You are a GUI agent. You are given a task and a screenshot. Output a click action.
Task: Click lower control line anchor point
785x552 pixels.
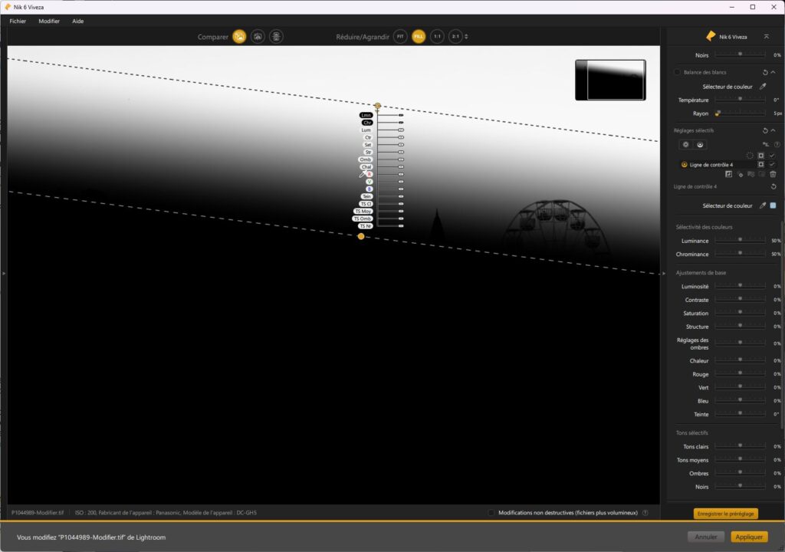point(361,236)
